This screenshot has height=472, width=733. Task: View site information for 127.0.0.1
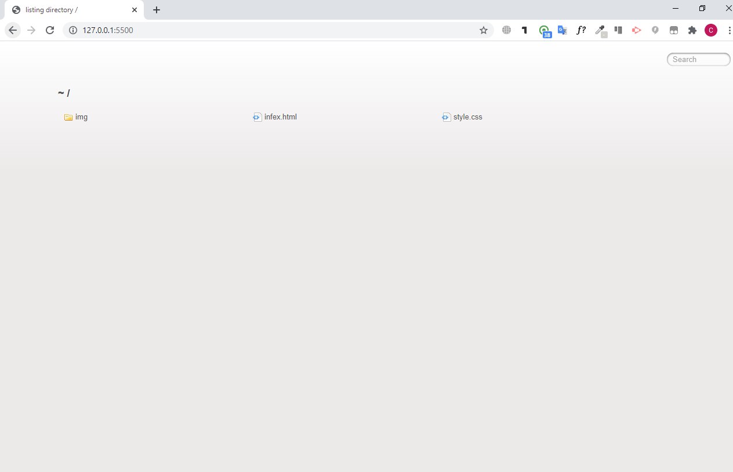(x=73, y=30)
